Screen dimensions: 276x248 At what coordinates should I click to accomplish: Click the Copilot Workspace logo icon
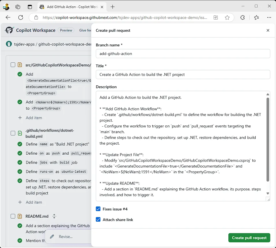pos(9,30)
